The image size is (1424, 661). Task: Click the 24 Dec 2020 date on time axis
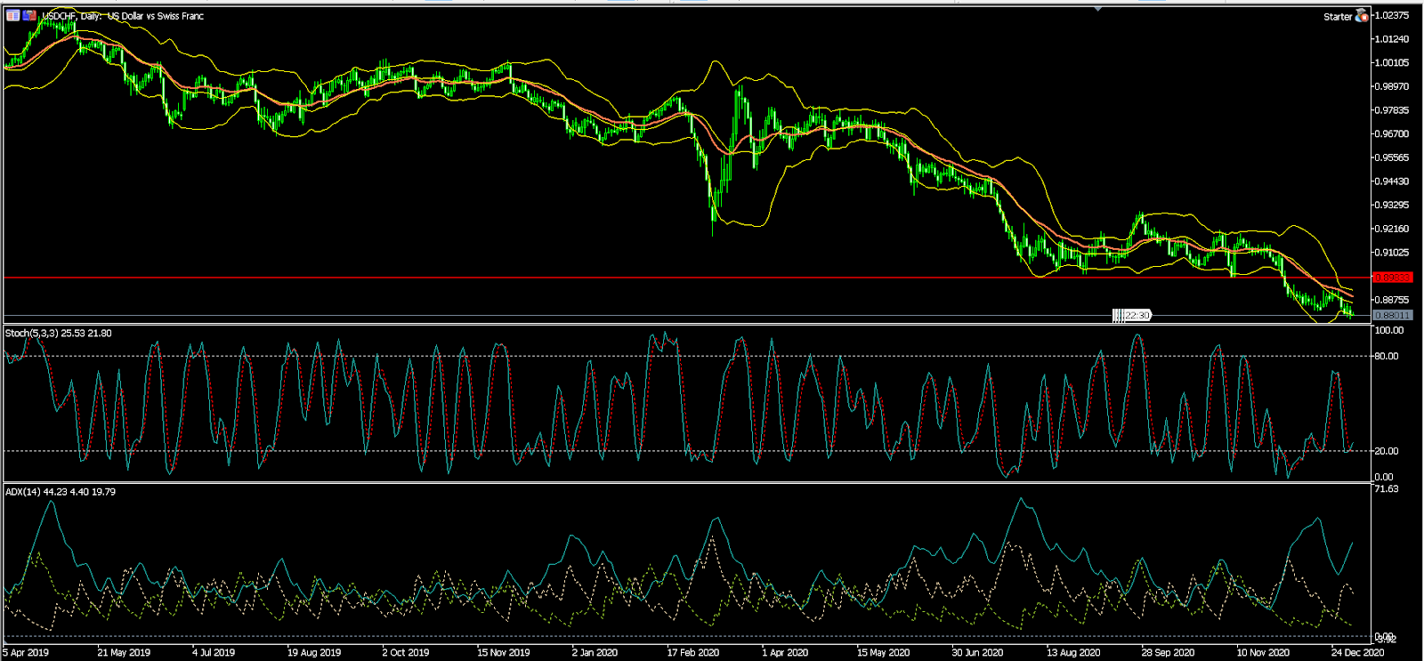(1357, 652)
